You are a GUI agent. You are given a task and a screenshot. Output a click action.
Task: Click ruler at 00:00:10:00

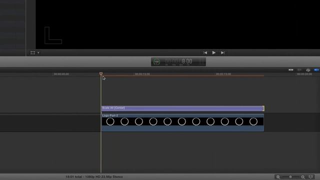pyautogui.click(x=142, y=74)
